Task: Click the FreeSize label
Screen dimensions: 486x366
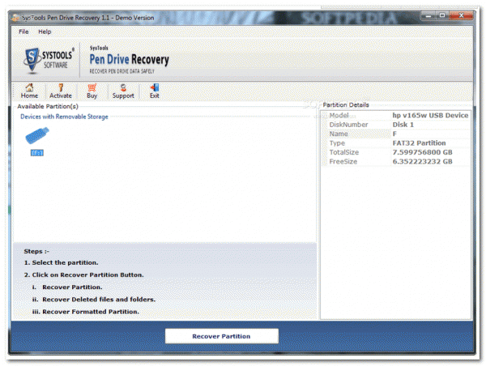Action: tap(343, 161)
